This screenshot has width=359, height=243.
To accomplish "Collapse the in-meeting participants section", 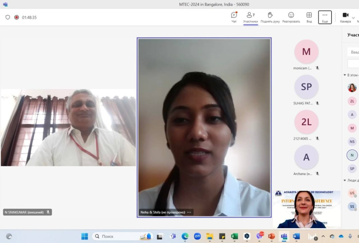I will [x=345, y=75].
